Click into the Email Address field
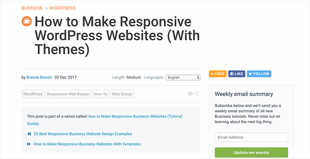 click(x=251, y=137)
